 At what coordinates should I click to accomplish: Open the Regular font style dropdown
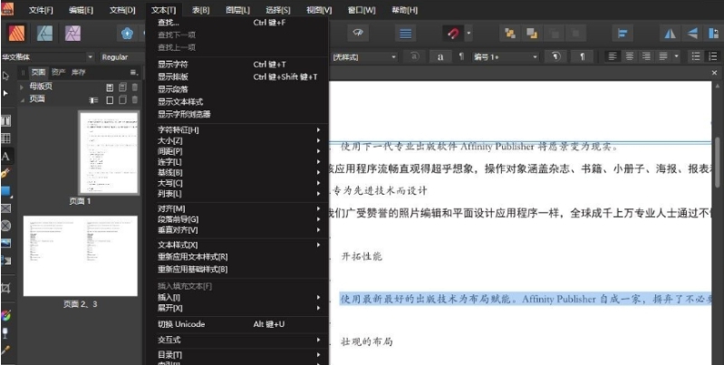tap(121, 56)
